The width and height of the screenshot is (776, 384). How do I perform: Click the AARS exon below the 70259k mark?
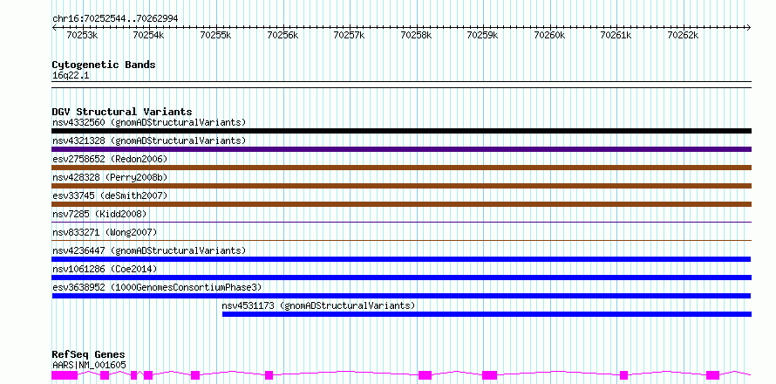(489, 375)
